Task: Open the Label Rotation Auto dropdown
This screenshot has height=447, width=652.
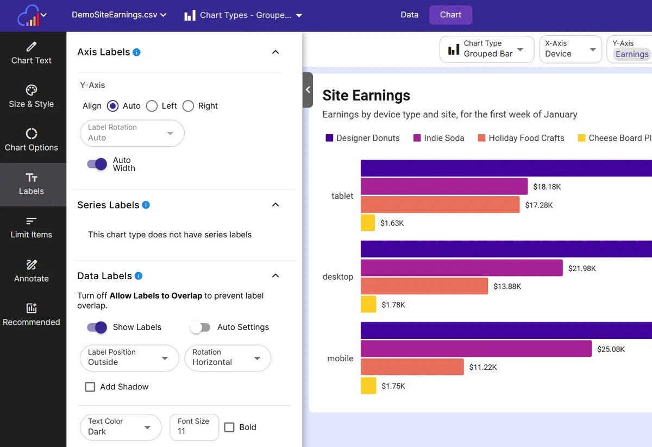Action: 132,133
